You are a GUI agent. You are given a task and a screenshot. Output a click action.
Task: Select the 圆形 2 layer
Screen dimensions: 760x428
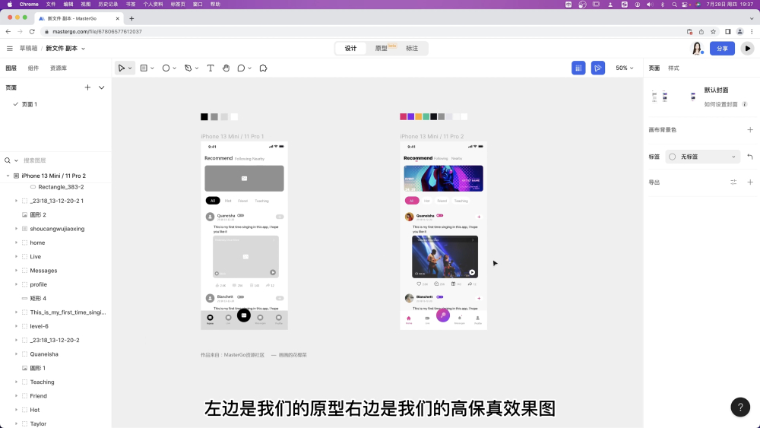click(38, 214)
